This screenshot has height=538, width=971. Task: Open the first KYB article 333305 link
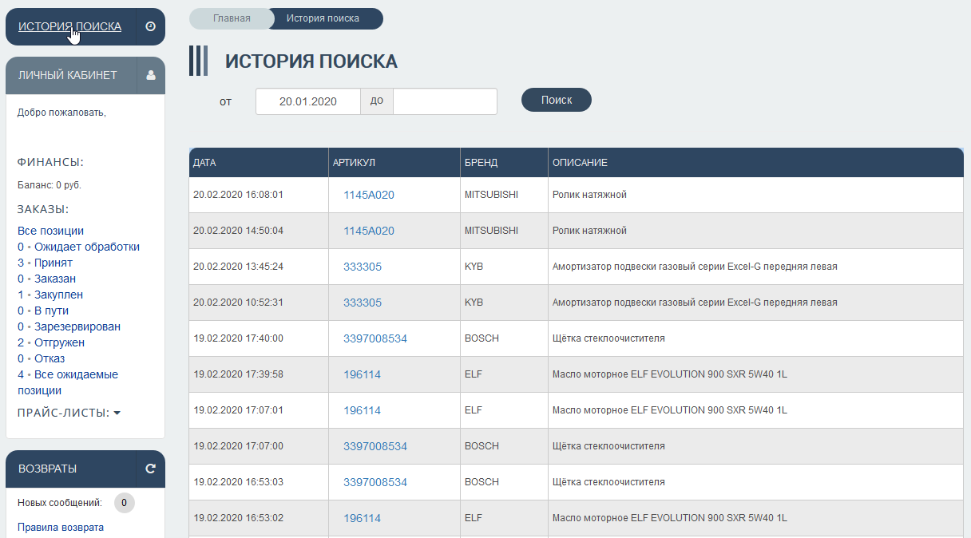tap(362, 267)
